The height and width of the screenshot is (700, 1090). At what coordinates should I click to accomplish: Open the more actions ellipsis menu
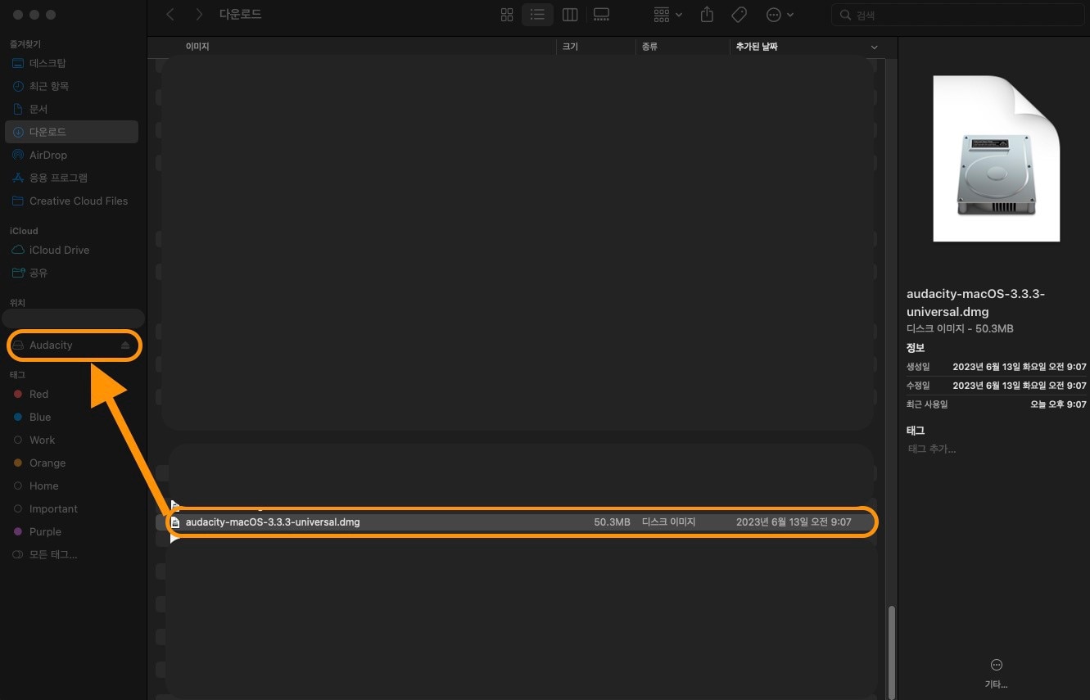779,15
